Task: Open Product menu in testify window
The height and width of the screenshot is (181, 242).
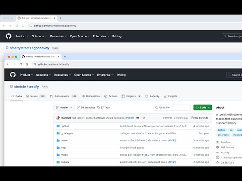Action: coord(26,75)
